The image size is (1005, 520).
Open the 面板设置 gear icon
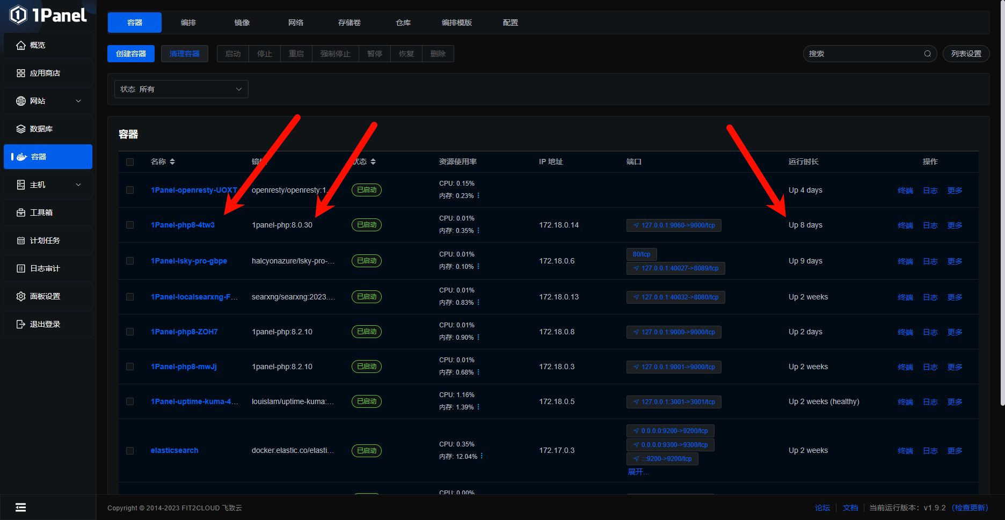[x=21, y=296]
